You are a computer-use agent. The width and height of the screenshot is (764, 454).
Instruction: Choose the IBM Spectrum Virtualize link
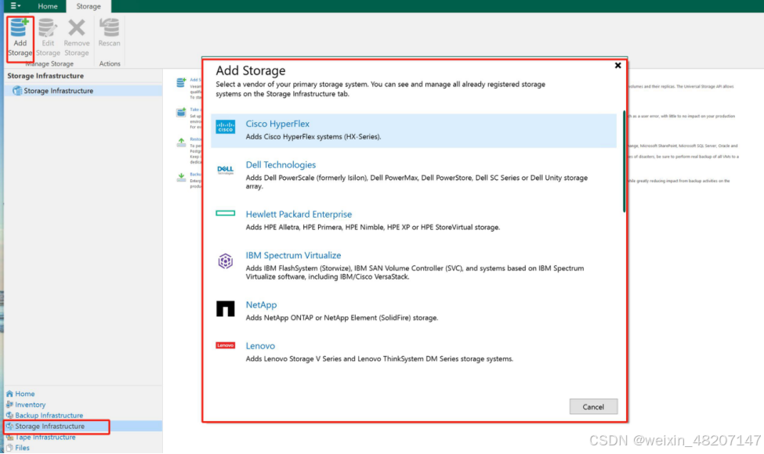(x=293, y=255)
